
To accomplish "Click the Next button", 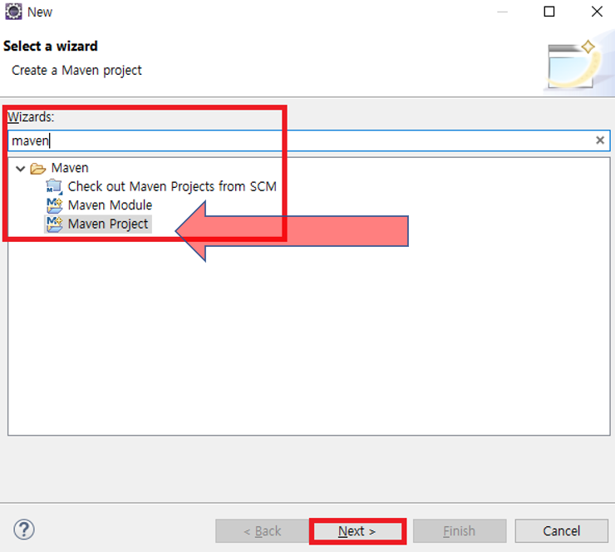I will pos(357,531).
